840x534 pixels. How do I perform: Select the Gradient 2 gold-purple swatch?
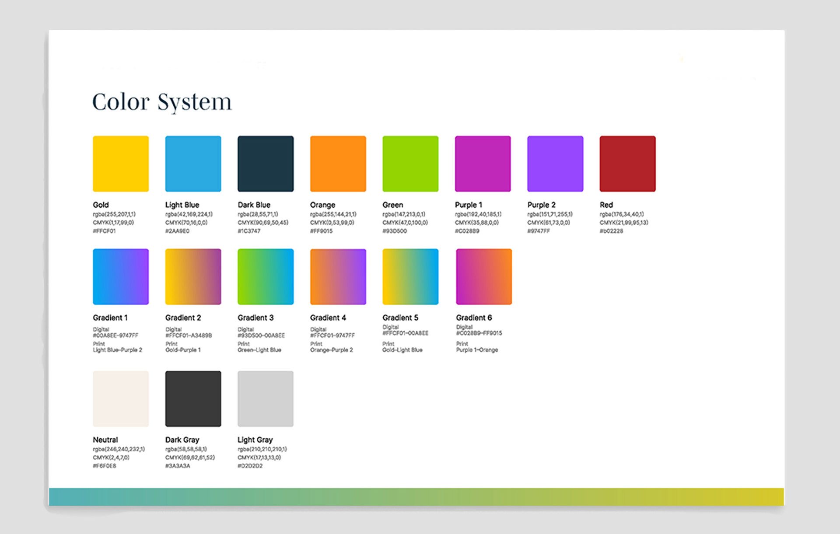193,276
